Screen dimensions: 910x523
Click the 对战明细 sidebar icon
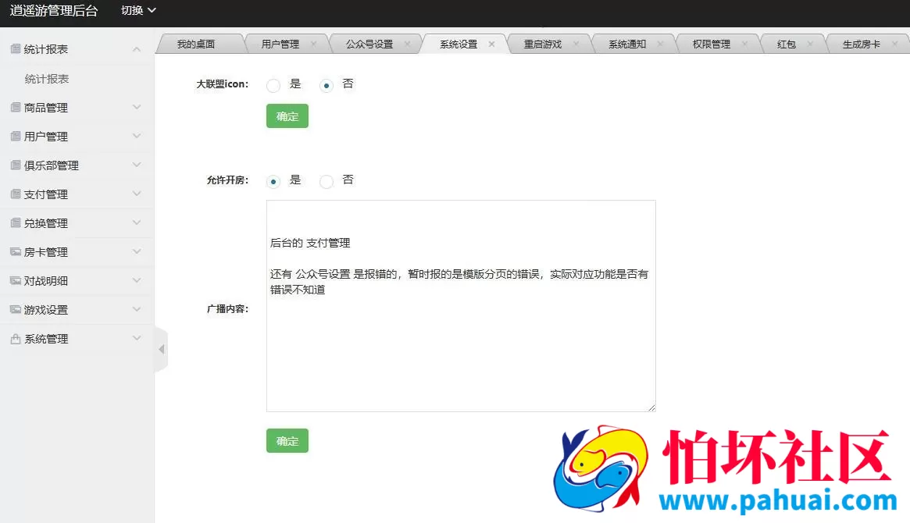(16, 281)
